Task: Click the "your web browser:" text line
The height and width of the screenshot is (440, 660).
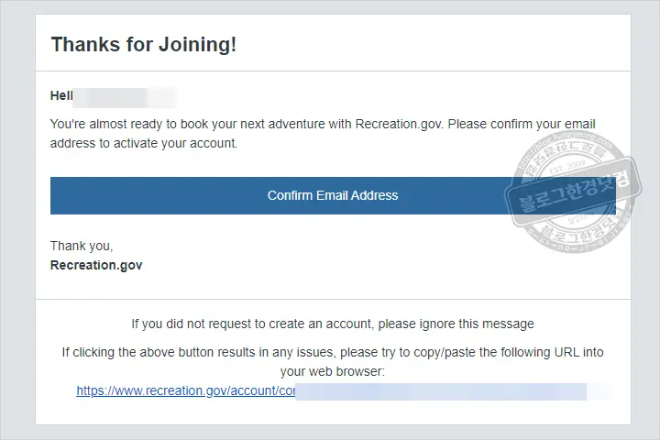Action: (x=332, y=371)
